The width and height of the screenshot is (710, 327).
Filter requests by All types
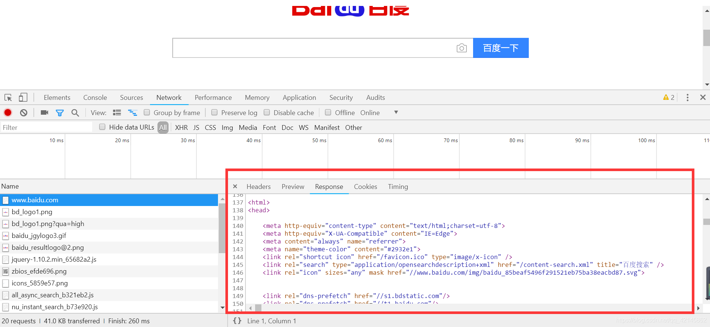pyautogui.click(x=163, y=127)
